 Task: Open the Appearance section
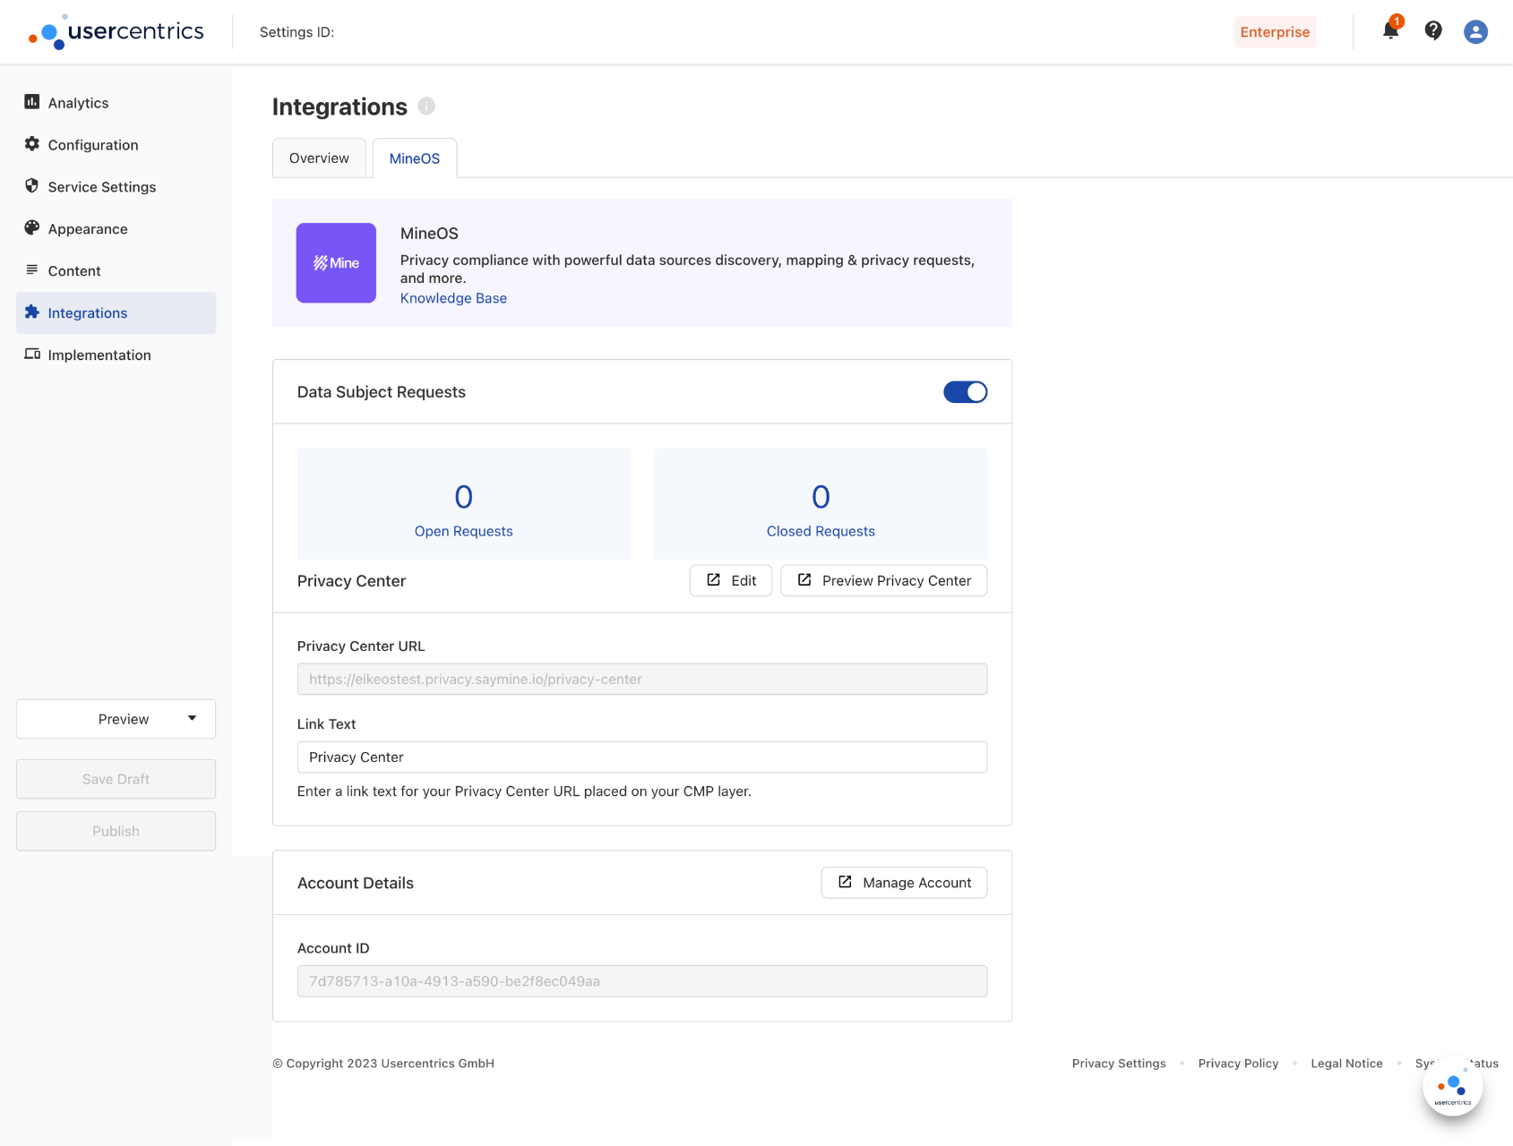coord(116,229)
